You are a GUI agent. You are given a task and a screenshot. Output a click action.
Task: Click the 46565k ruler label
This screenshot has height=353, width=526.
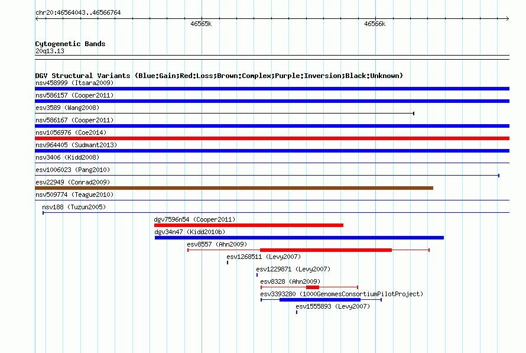[x=201, y=24]
